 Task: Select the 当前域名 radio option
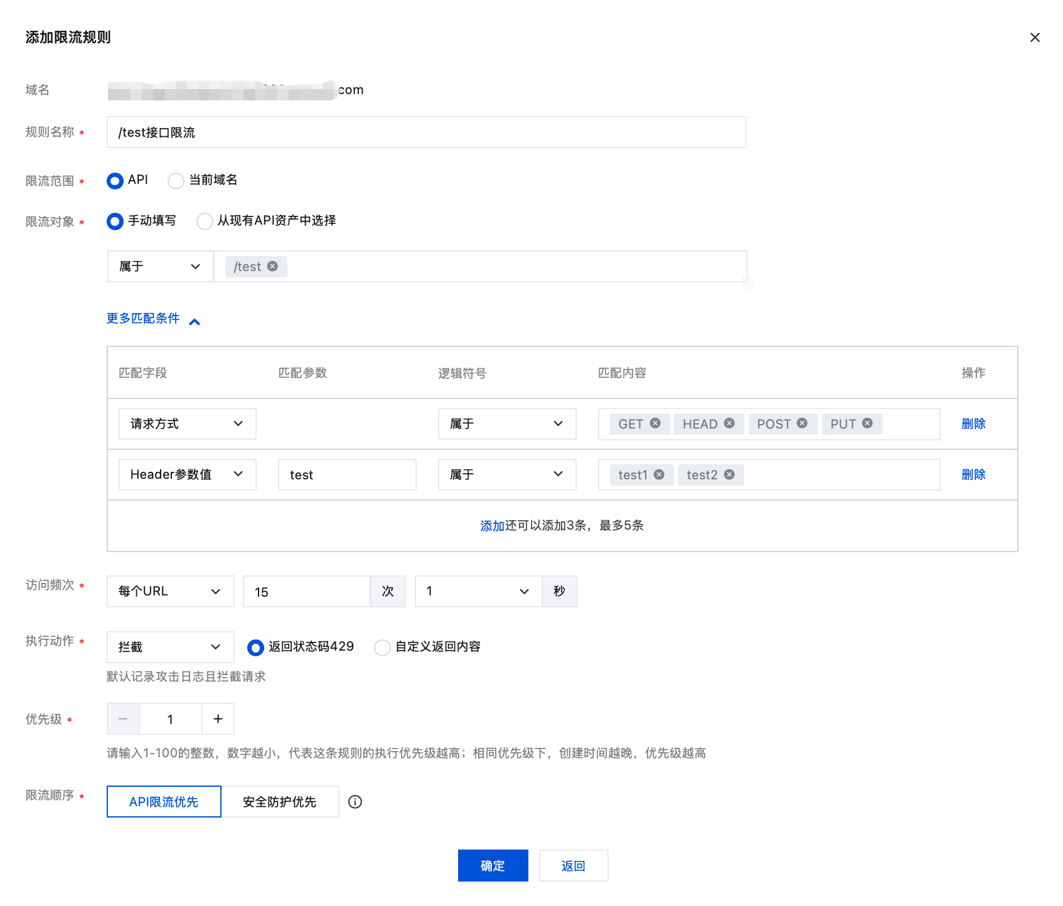click(176, 181)
